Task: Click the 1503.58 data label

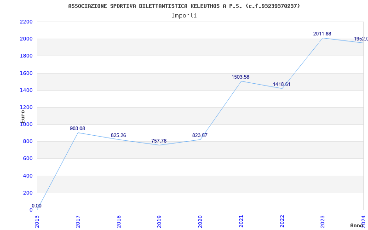Action: [240, 77]
